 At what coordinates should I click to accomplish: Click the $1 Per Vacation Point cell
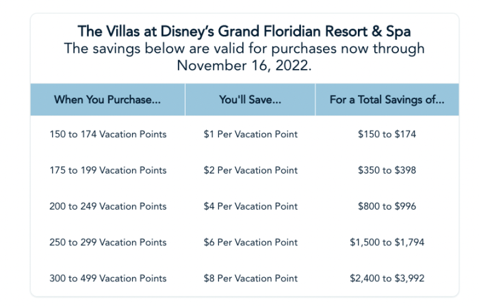pyautogui.click(x=250, y=135)
